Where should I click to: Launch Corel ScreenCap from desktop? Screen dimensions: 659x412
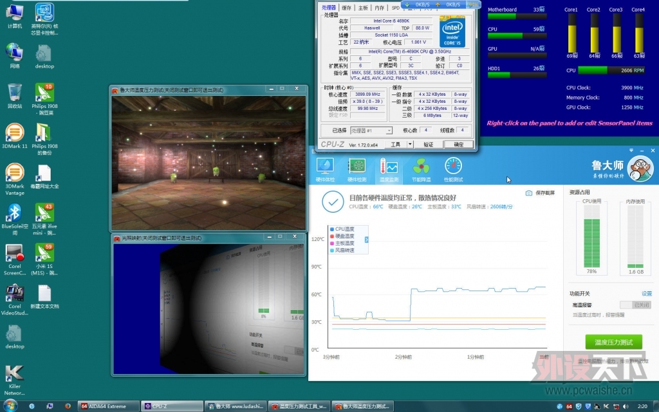15,259
